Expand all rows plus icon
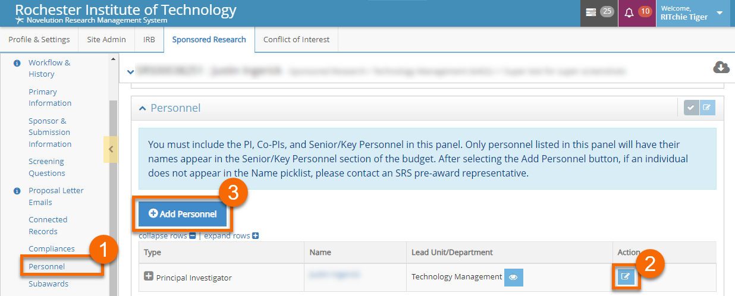The image size is (735, 296). [x=255, y=236]
